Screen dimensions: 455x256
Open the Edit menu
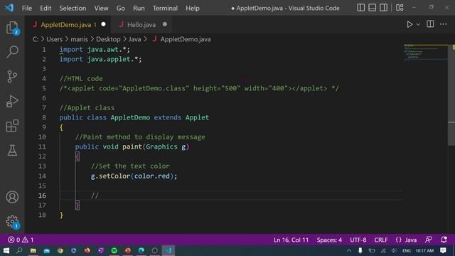click(x=45, y=8)
